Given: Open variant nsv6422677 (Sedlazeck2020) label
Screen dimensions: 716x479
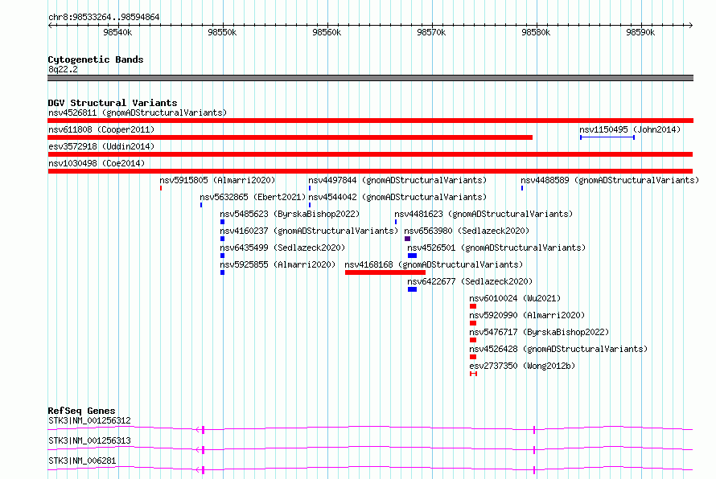Looking at the screenshot, I should (470, 281).
